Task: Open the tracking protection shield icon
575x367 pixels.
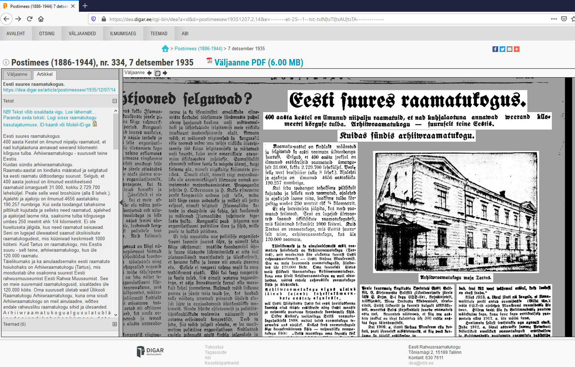Action: pyautogui.click(x=93, y=19)
